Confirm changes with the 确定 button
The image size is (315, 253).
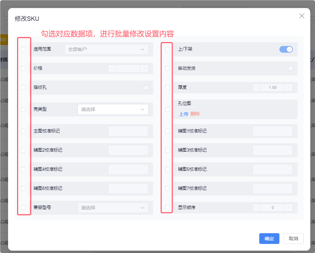pos(269,239)
